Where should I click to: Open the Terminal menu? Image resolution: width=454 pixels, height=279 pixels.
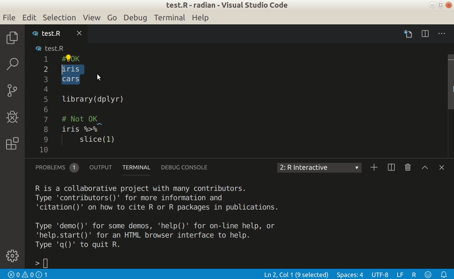click(x=169, y=18)
